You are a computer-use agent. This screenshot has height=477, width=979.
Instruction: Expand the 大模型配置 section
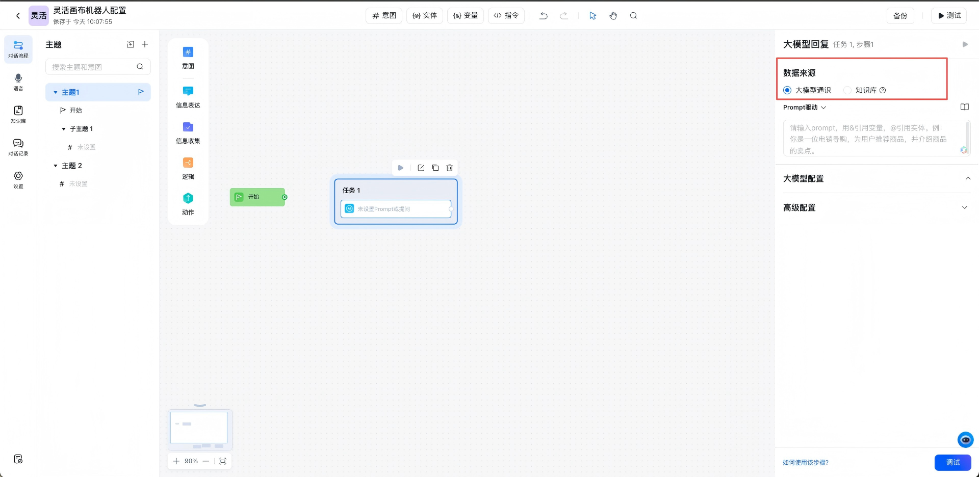(967, 178)
